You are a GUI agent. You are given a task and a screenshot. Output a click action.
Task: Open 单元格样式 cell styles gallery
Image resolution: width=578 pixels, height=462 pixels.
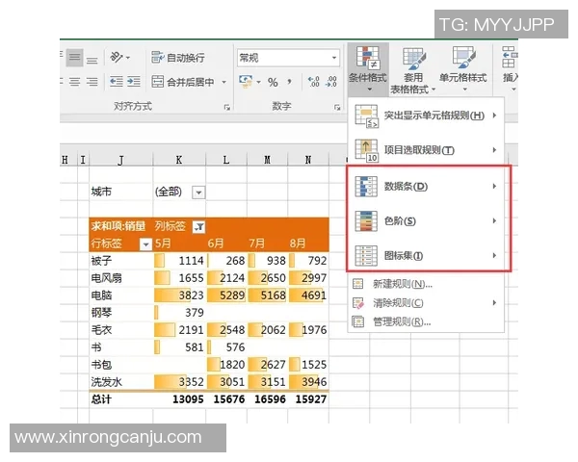click(463, 69)
